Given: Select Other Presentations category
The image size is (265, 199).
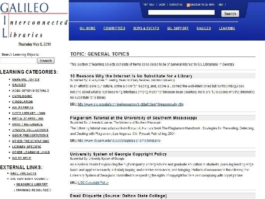Looking at the screenshot, I should coord(31,141).
